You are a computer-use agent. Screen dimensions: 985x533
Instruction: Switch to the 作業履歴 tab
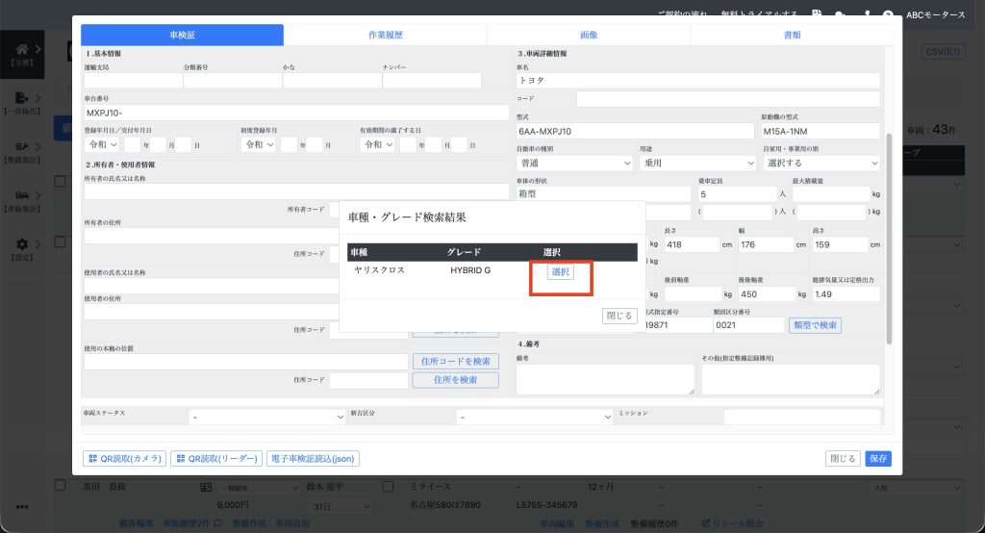tap(385, 35)
